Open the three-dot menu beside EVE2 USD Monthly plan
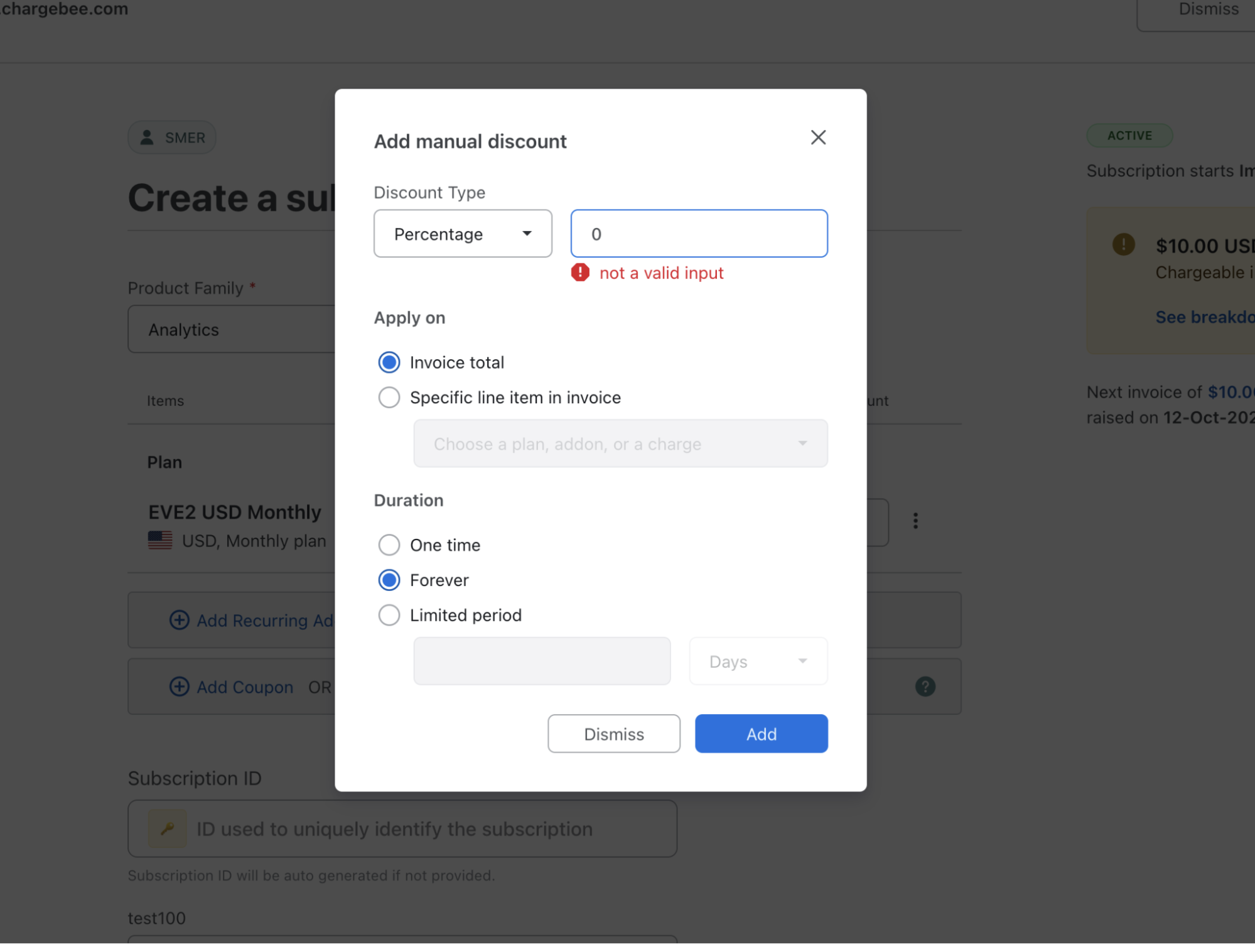Screen dimensions: 1255x944 (915, 521)
